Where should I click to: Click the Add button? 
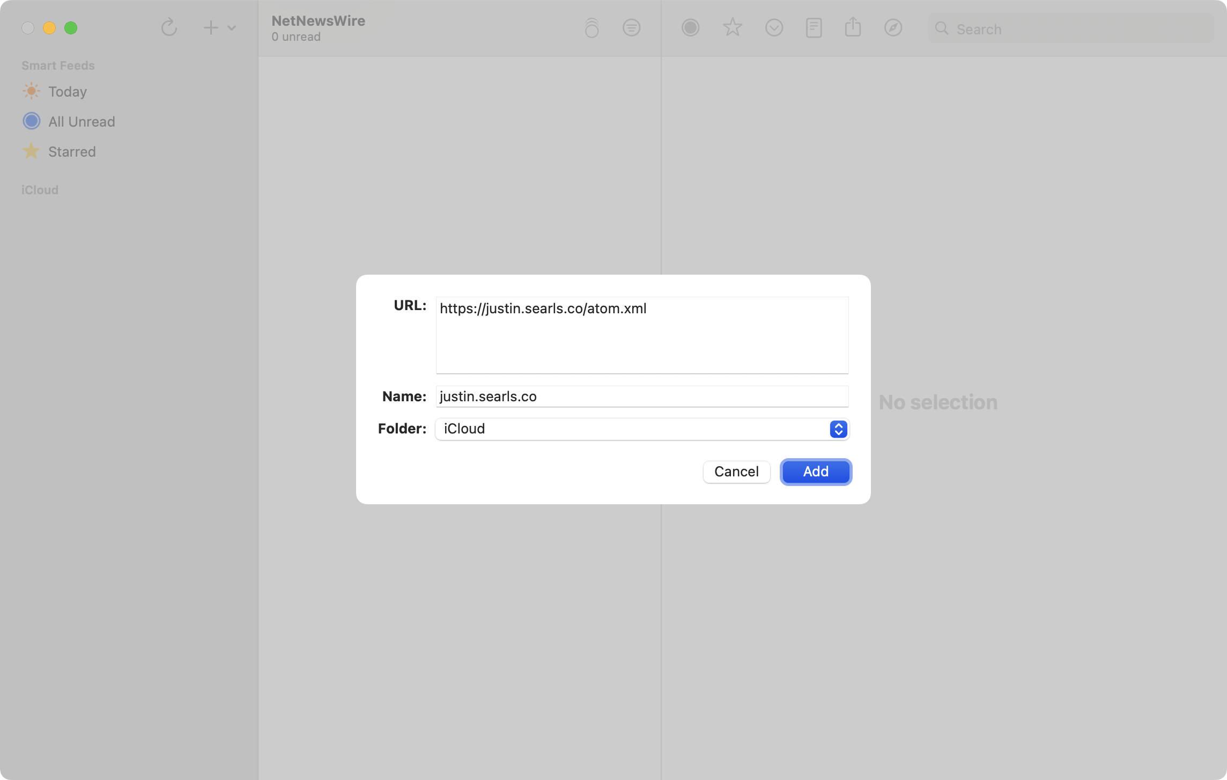point(815,472)
